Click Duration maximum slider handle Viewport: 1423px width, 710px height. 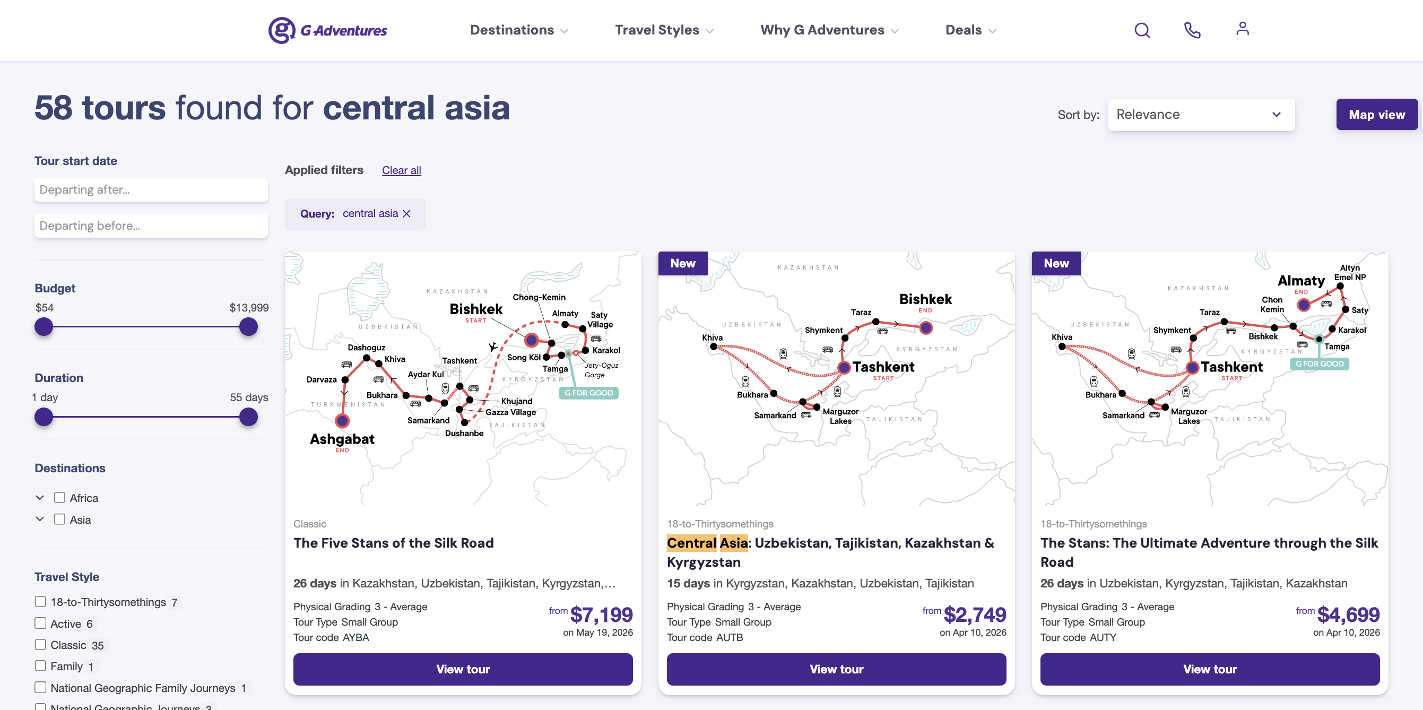(x=249, y=417)
